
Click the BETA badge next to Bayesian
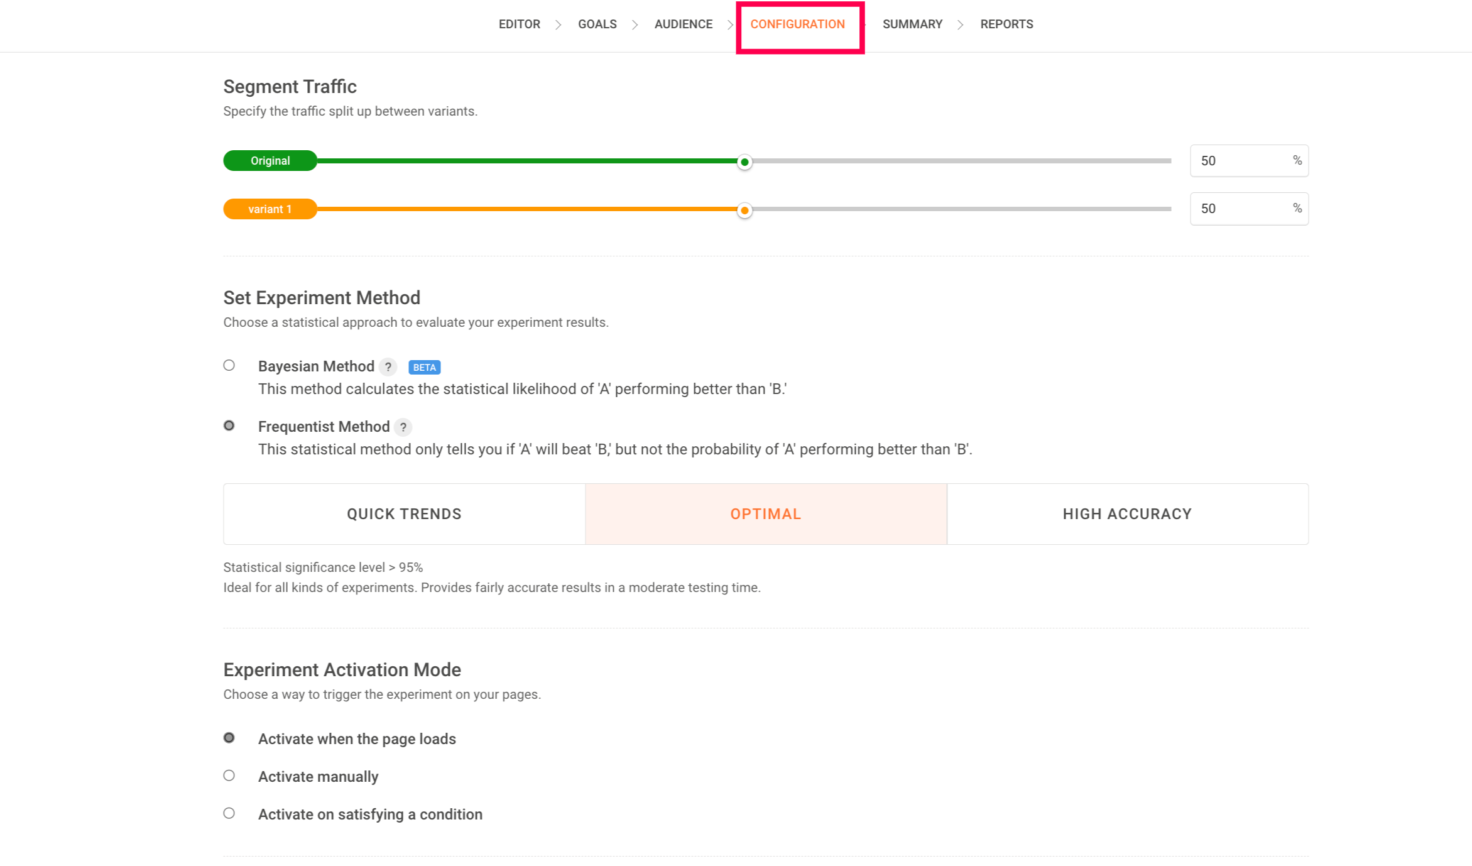tap(424, 368)
